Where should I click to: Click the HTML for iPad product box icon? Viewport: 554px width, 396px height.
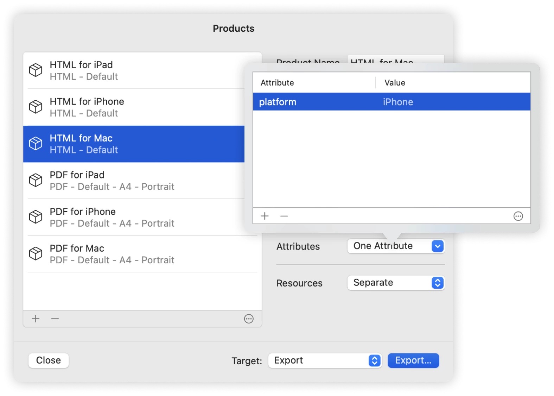pyautogui.click(x=36, y=70)
